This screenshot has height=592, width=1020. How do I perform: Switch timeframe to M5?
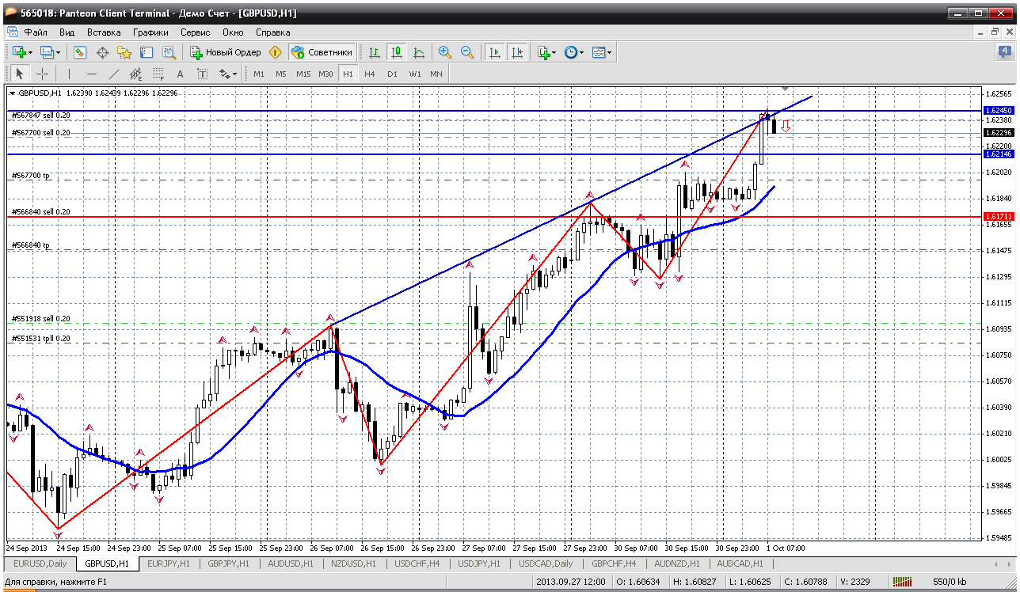pyautogui.click(x=281, y=74)
